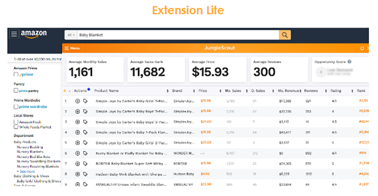Open Nursery Bedding category link

(30, 147)
